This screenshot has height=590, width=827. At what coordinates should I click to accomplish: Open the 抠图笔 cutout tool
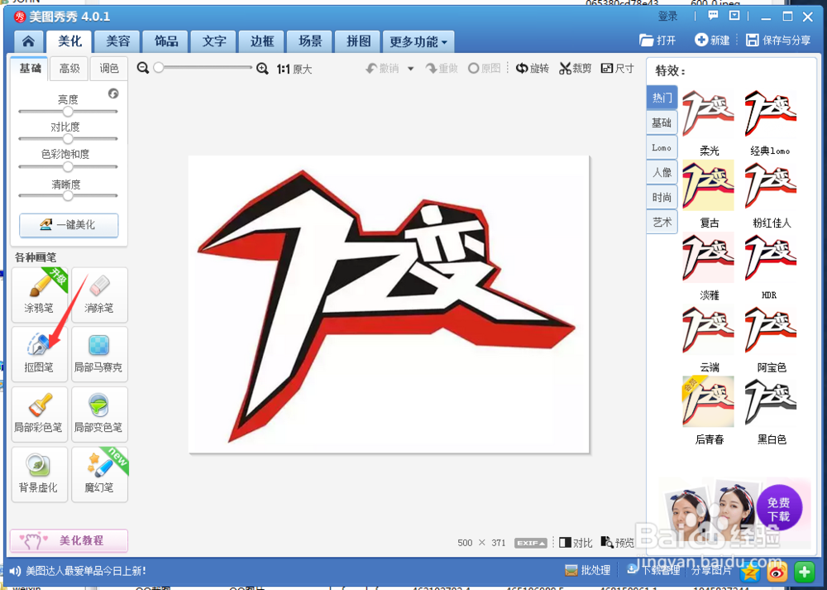40,353
